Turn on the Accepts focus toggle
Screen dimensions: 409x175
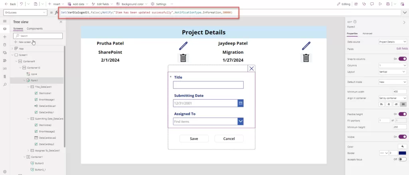[402, 159]
